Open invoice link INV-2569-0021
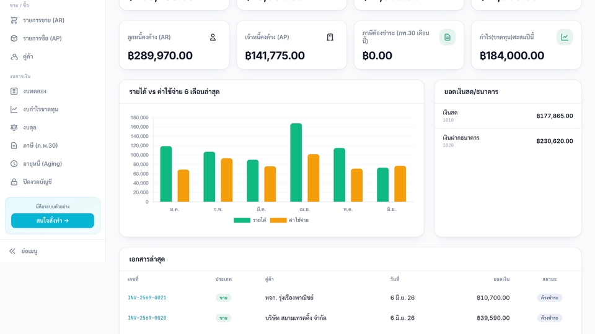This screenshot has height=334, width=595. [x=147, y=298]
